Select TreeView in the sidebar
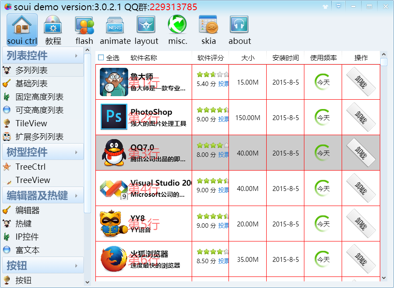The height and width of the screenshot is (288, 394). click(43, 180)
